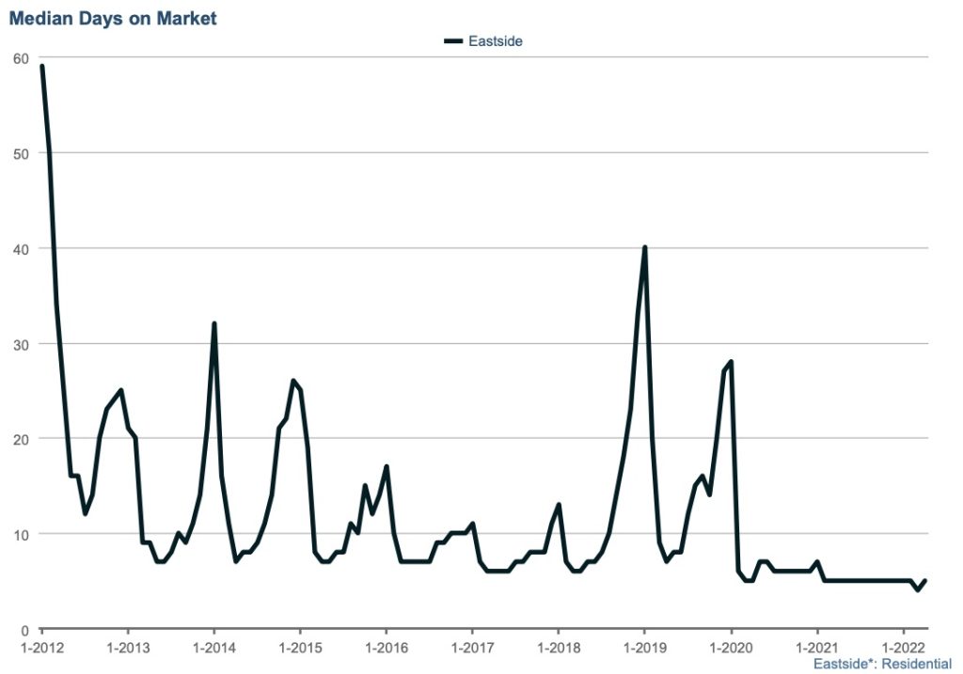Select the 1-2013 x-axis tick label

tap(128, 647)
